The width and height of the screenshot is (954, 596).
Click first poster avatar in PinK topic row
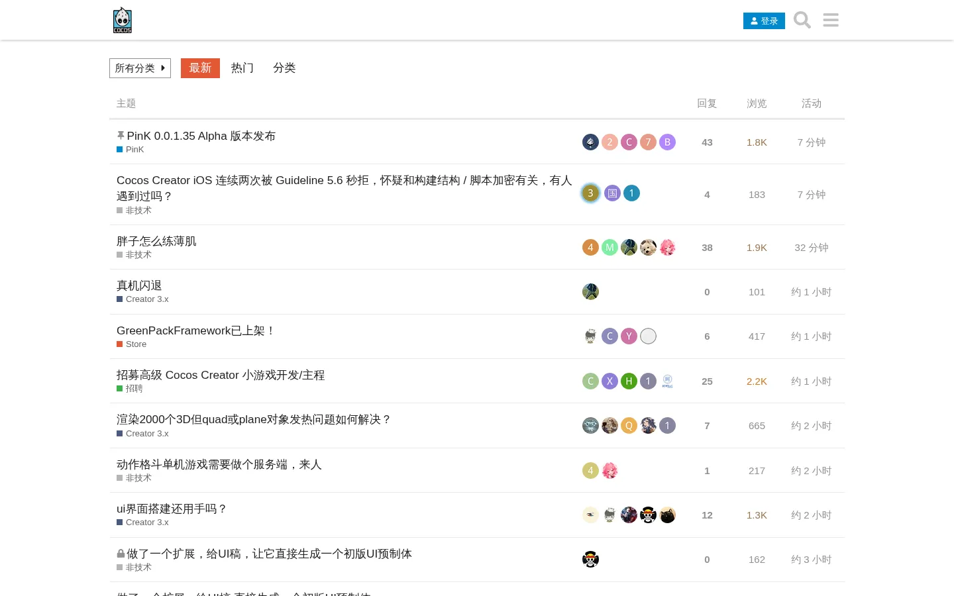coord(590,142)
